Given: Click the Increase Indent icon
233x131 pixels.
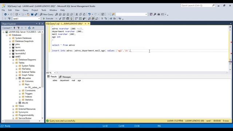Looking at the screenshot, I should tap(115, 19).
